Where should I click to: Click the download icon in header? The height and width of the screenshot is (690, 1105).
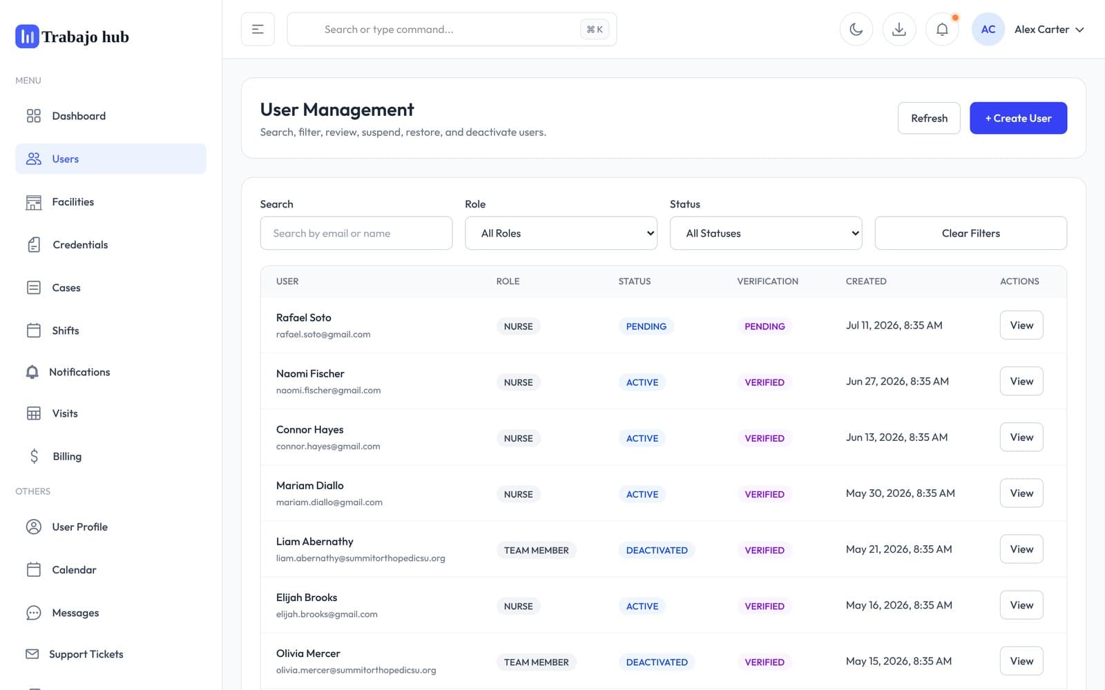click(899, 29)
